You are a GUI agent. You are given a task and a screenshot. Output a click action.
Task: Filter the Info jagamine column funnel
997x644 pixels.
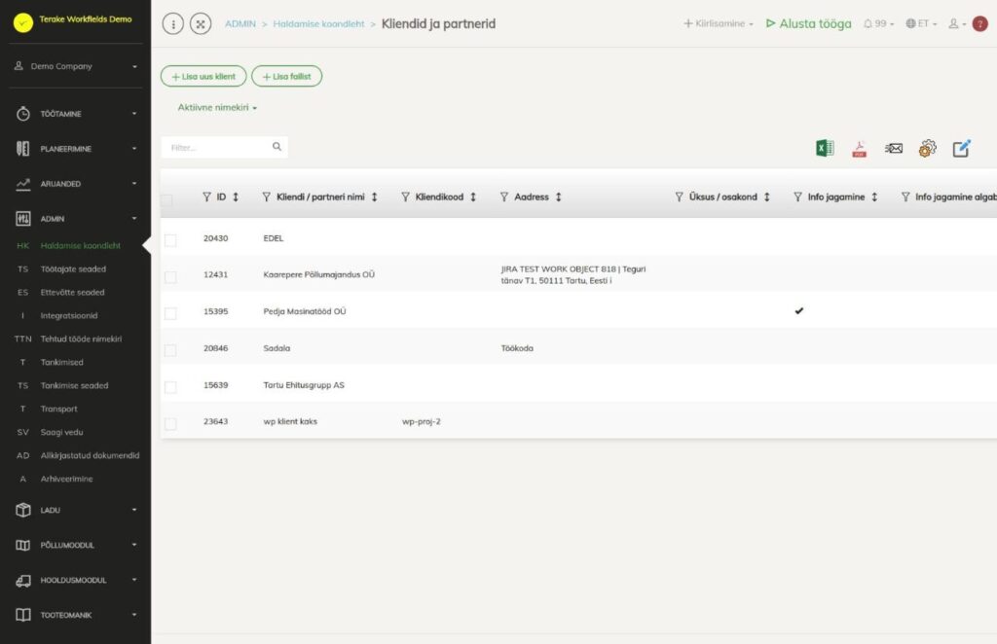(798, 197)
